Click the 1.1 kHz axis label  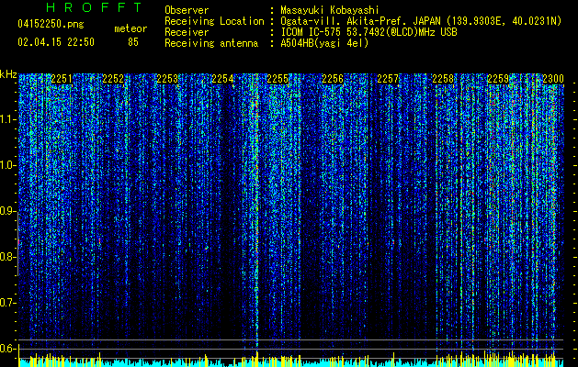[x=7, y=119]
